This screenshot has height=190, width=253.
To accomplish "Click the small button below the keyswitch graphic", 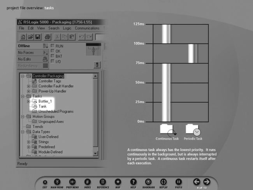I will [97, 65].
